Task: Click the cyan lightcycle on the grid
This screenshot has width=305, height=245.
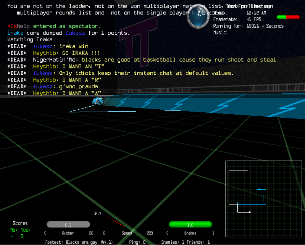Action: pos(98,101)
